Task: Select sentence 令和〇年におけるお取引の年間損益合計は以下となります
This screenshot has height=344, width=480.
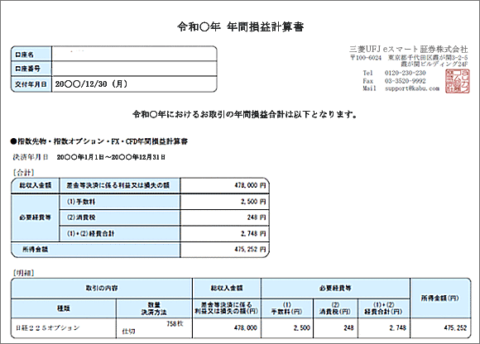Action: tap(244, 114)
